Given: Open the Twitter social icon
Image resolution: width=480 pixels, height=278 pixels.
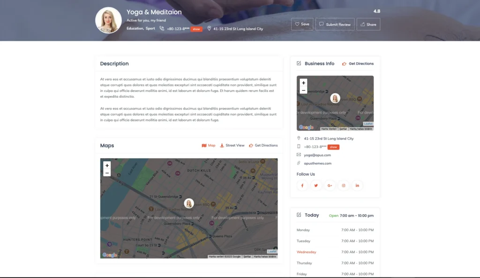Looking at the screenshot, I should coord(316,185).
